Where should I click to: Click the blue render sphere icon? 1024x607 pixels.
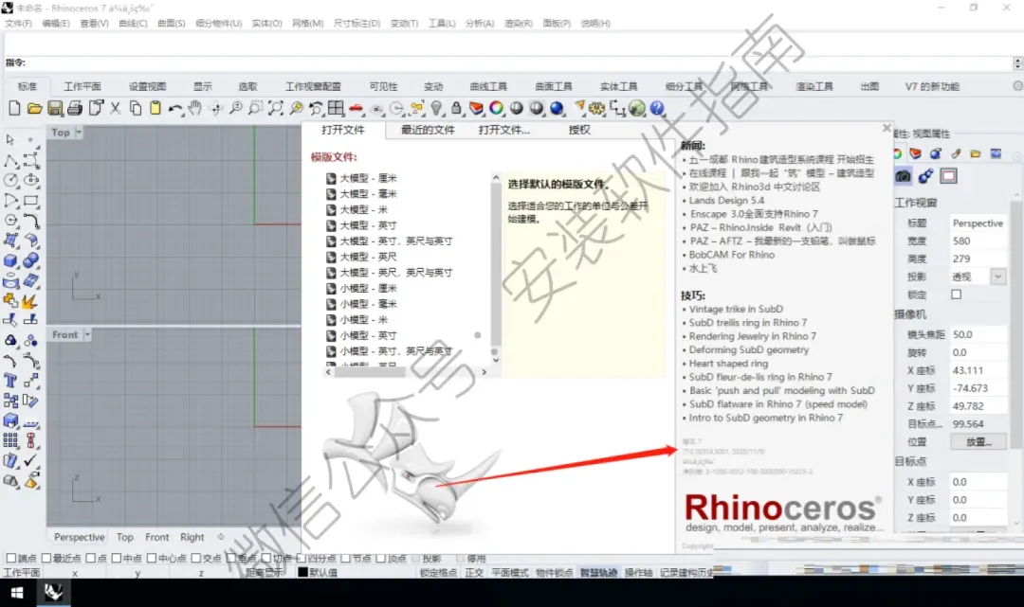pyautogui.click(x=557, y=108)
